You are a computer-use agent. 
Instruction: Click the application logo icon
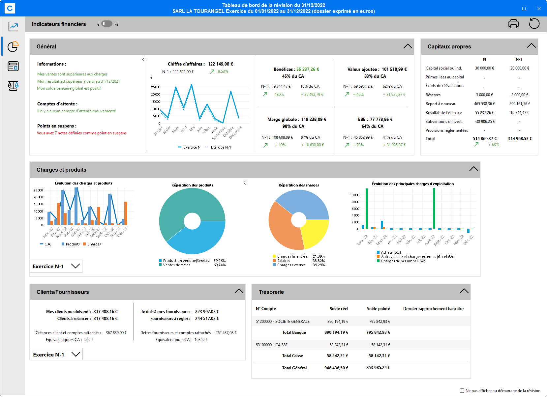[x=10, y=8]
